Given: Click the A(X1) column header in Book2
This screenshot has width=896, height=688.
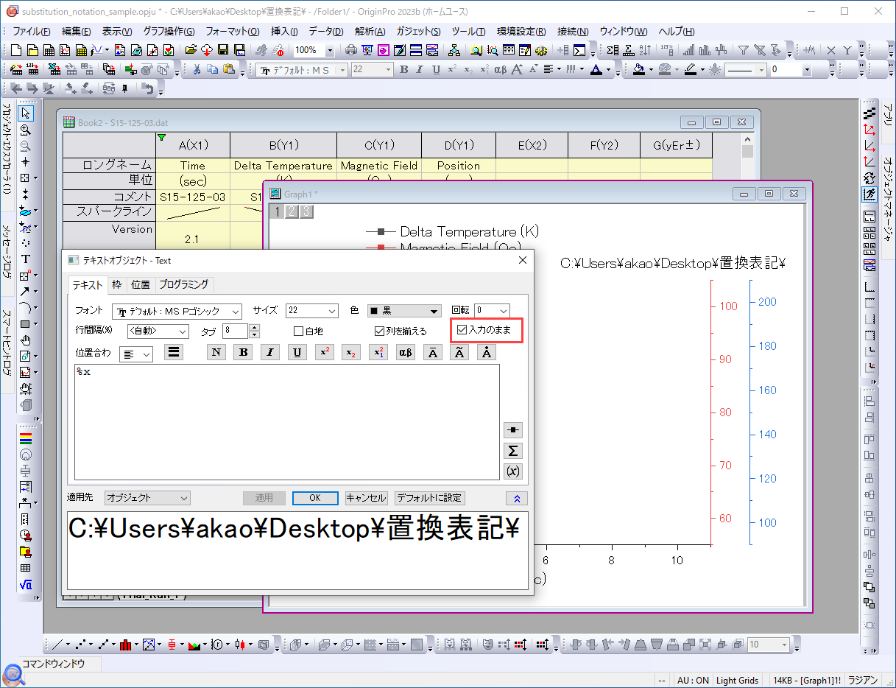Looking at the screenshot, I should [193, 145].
